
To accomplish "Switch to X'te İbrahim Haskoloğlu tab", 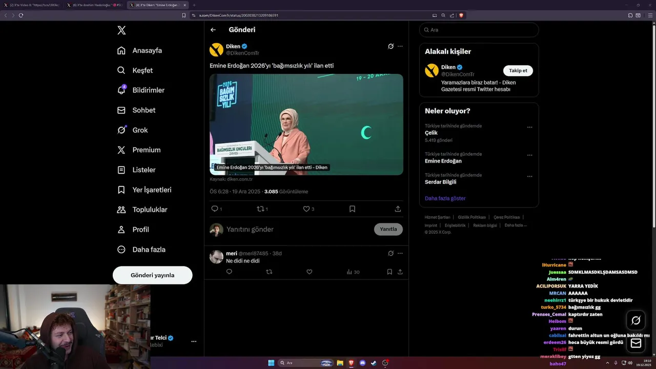I will coord(95,5).
